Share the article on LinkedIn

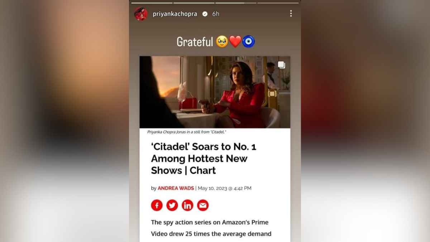(187, 205)
